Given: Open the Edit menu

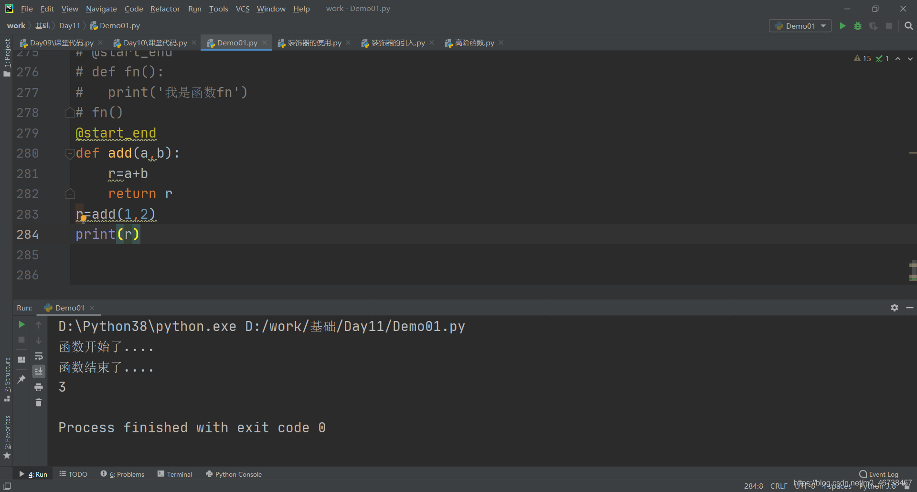Looking at the screenshot, I should (47, 9).
